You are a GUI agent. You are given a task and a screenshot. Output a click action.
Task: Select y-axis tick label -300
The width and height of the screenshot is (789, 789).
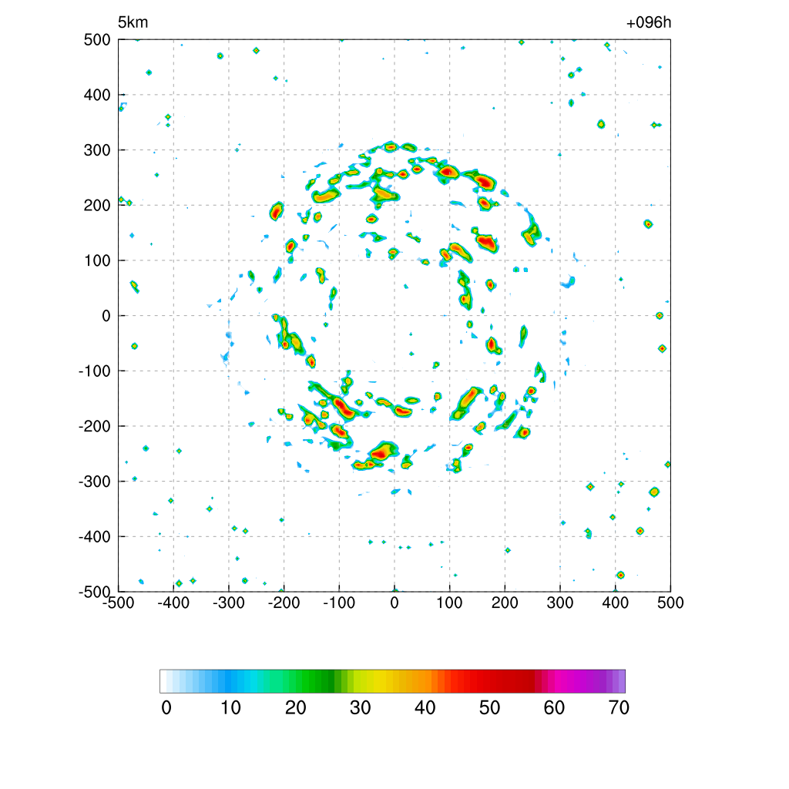pyautogui.click(x=95, y=482)
